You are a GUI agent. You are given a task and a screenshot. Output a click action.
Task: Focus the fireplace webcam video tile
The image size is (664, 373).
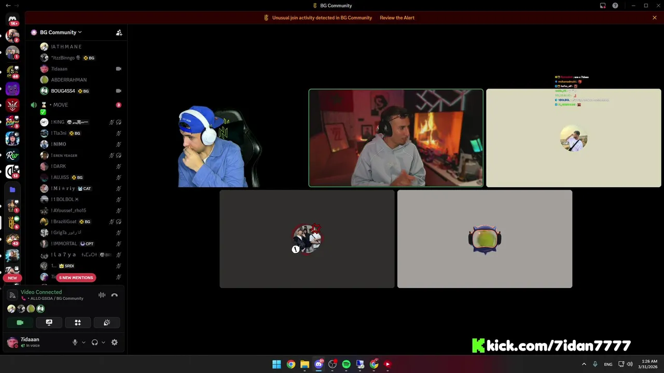[396, 138]
